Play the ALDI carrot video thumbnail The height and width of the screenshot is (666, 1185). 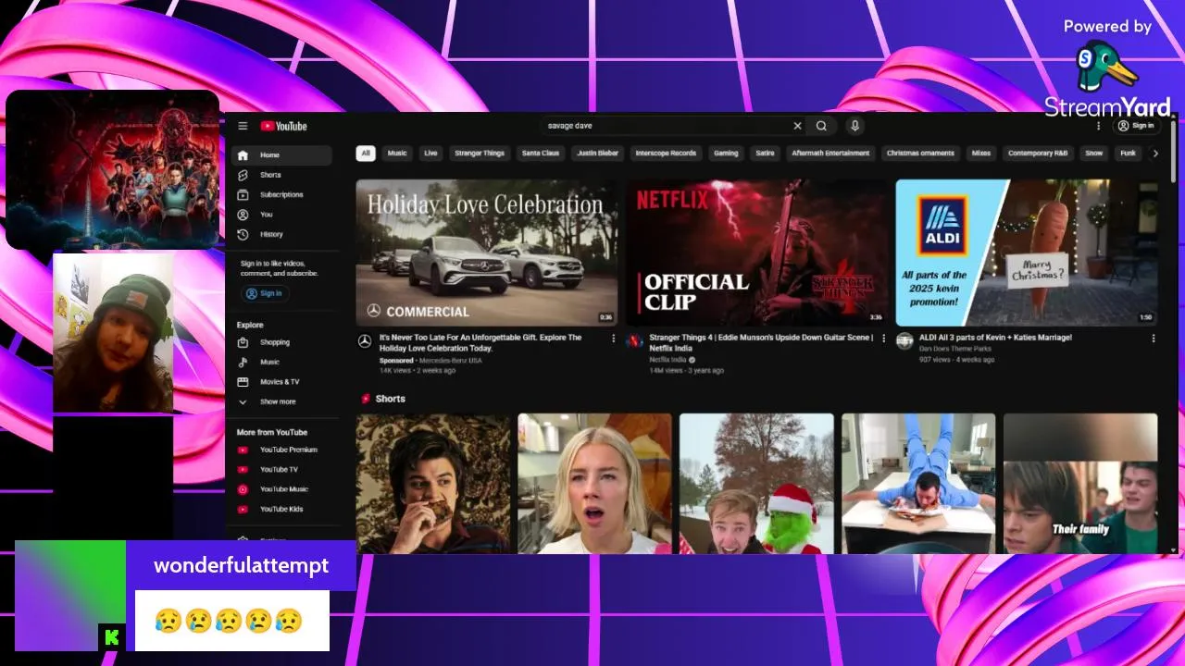[x=1027, y=253]
